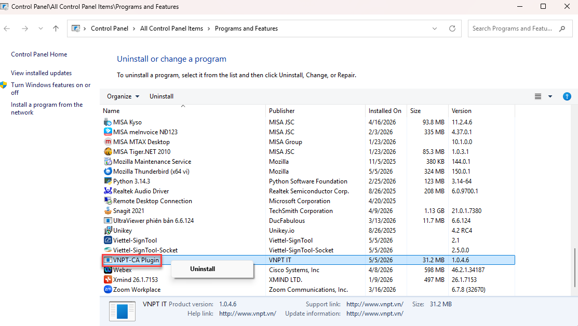
Task: Expand chevron after All Control Panel Items
Action: click(x=209, y=29)
